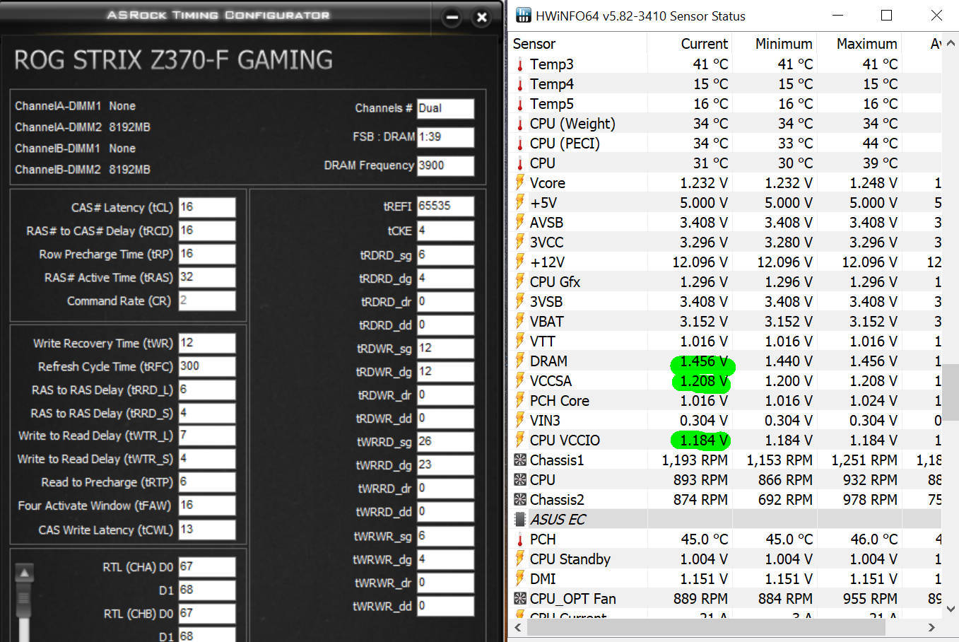Sort by the Sensor column header
The image size is (959, 642).
pyautogui.click(x=578, y=44)
